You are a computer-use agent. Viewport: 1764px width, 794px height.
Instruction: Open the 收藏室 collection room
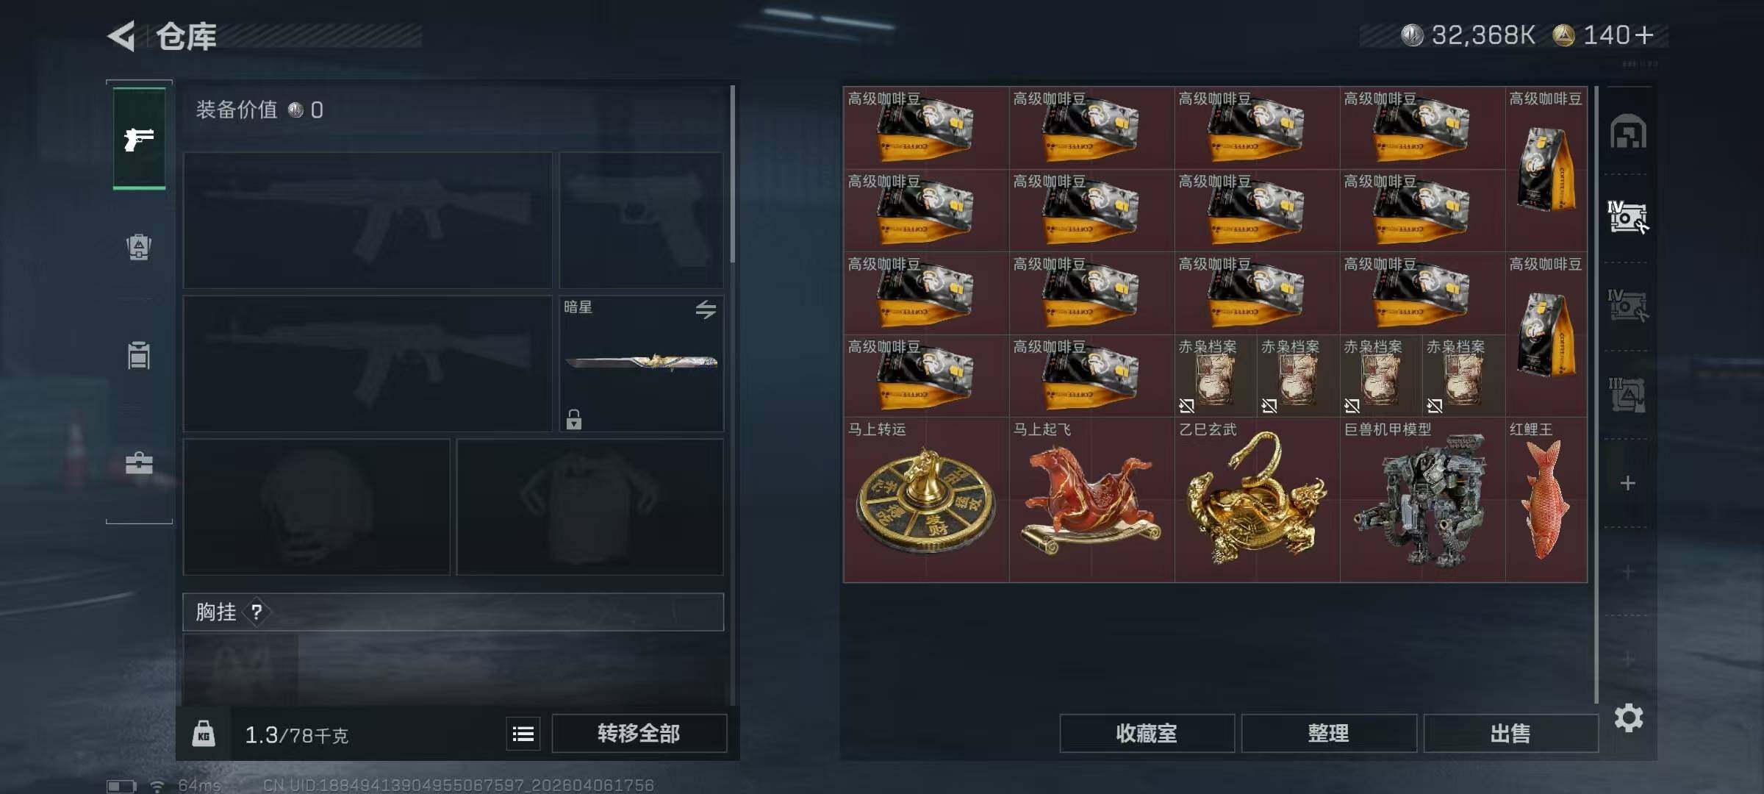pos(1147,734)
